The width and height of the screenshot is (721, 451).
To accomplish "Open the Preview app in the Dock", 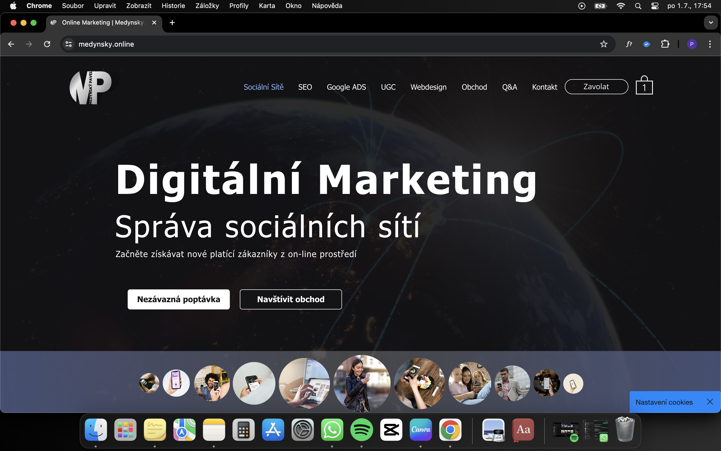I will pyautogui.click(x=493, y=430).
